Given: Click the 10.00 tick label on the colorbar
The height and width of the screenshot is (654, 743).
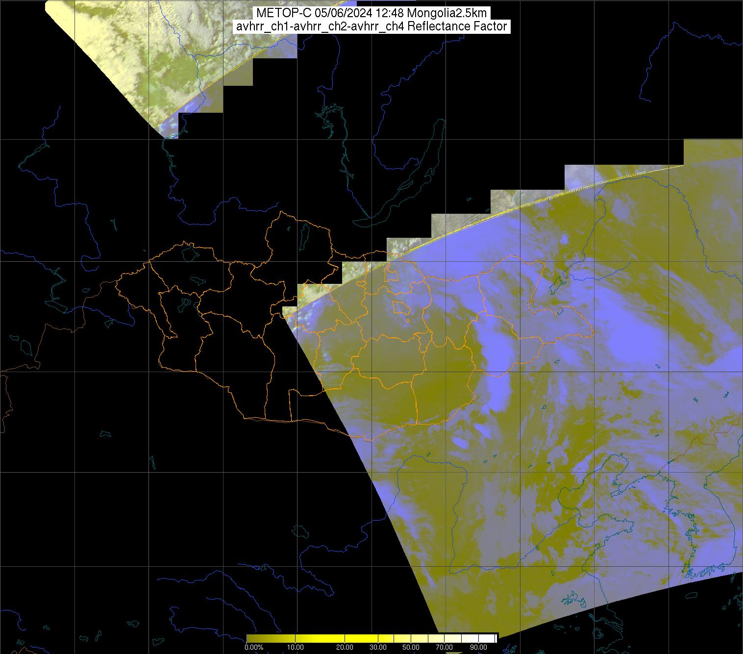Looking at the screenshot, I should point(296,648).
